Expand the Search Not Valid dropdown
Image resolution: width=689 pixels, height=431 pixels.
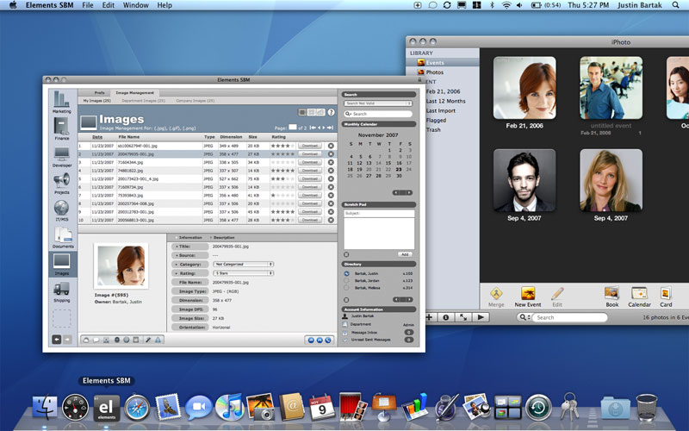point(377,103)
